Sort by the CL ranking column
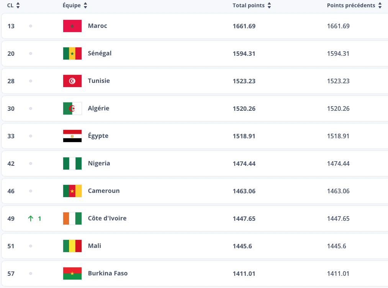388x288 pixels. point(18,6)
